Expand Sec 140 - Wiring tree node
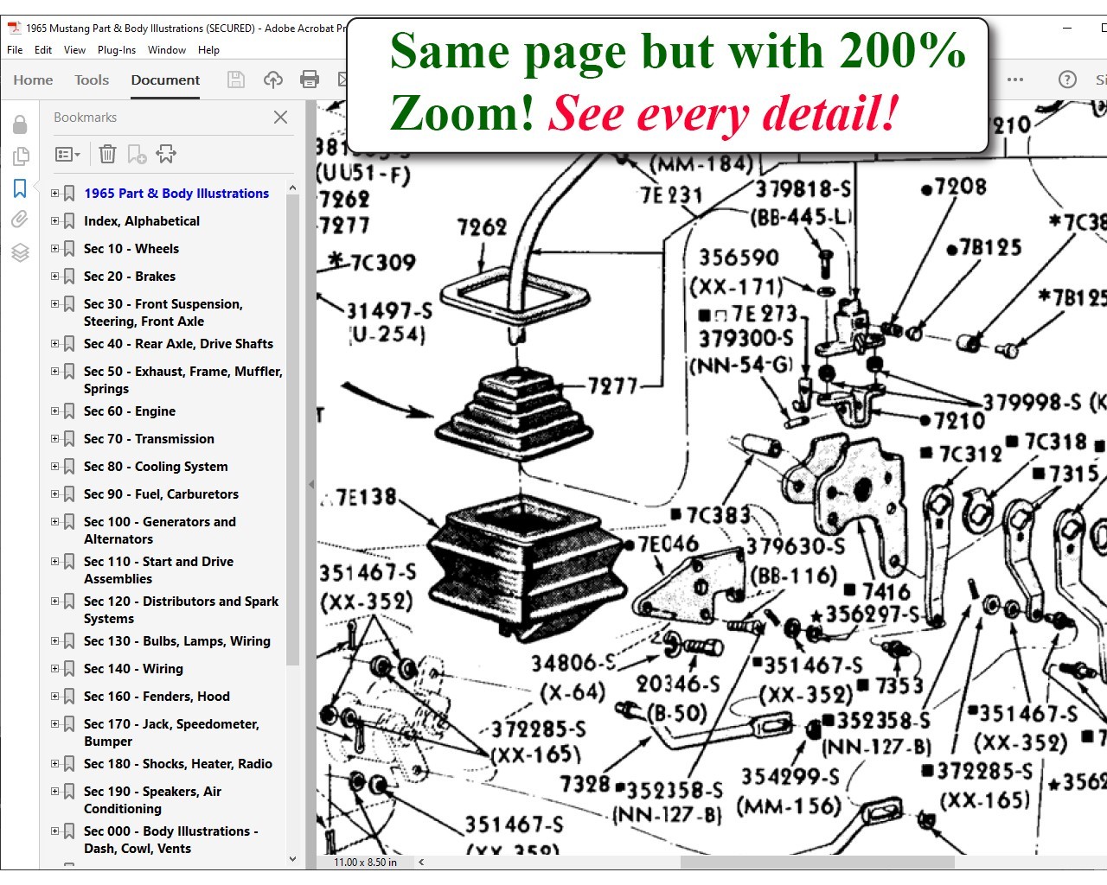The image size is (1107, 885). [55, 669]
